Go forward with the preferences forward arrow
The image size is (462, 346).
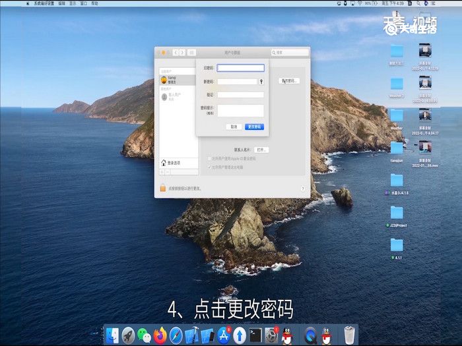coord(182,52)
